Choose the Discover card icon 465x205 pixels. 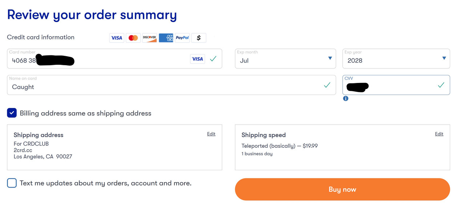pyautogui.click(x=149, y=38)
